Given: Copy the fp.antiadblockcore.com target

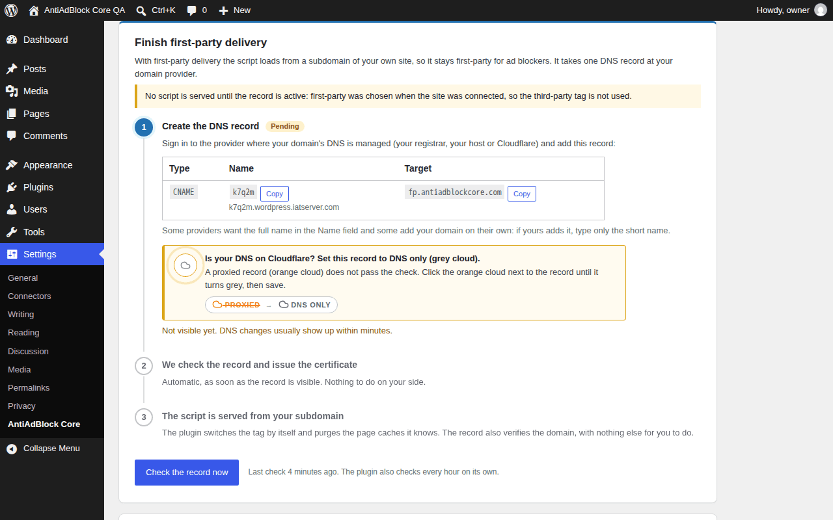Looking at the screenshot, I should click(522, 194).
